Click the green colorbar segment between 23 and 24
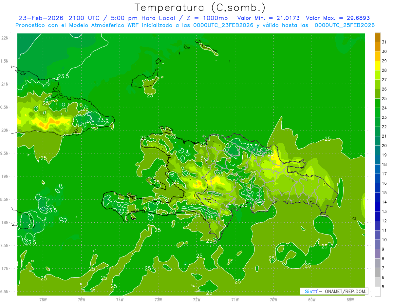 (x=378, y=112)
